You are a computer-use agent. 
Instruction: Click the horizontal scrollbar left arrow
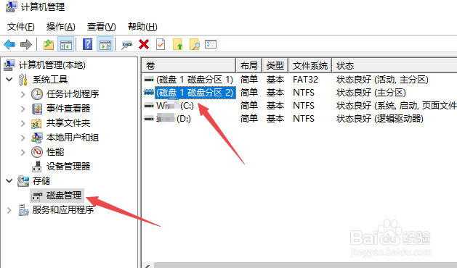tap(148, 266)
